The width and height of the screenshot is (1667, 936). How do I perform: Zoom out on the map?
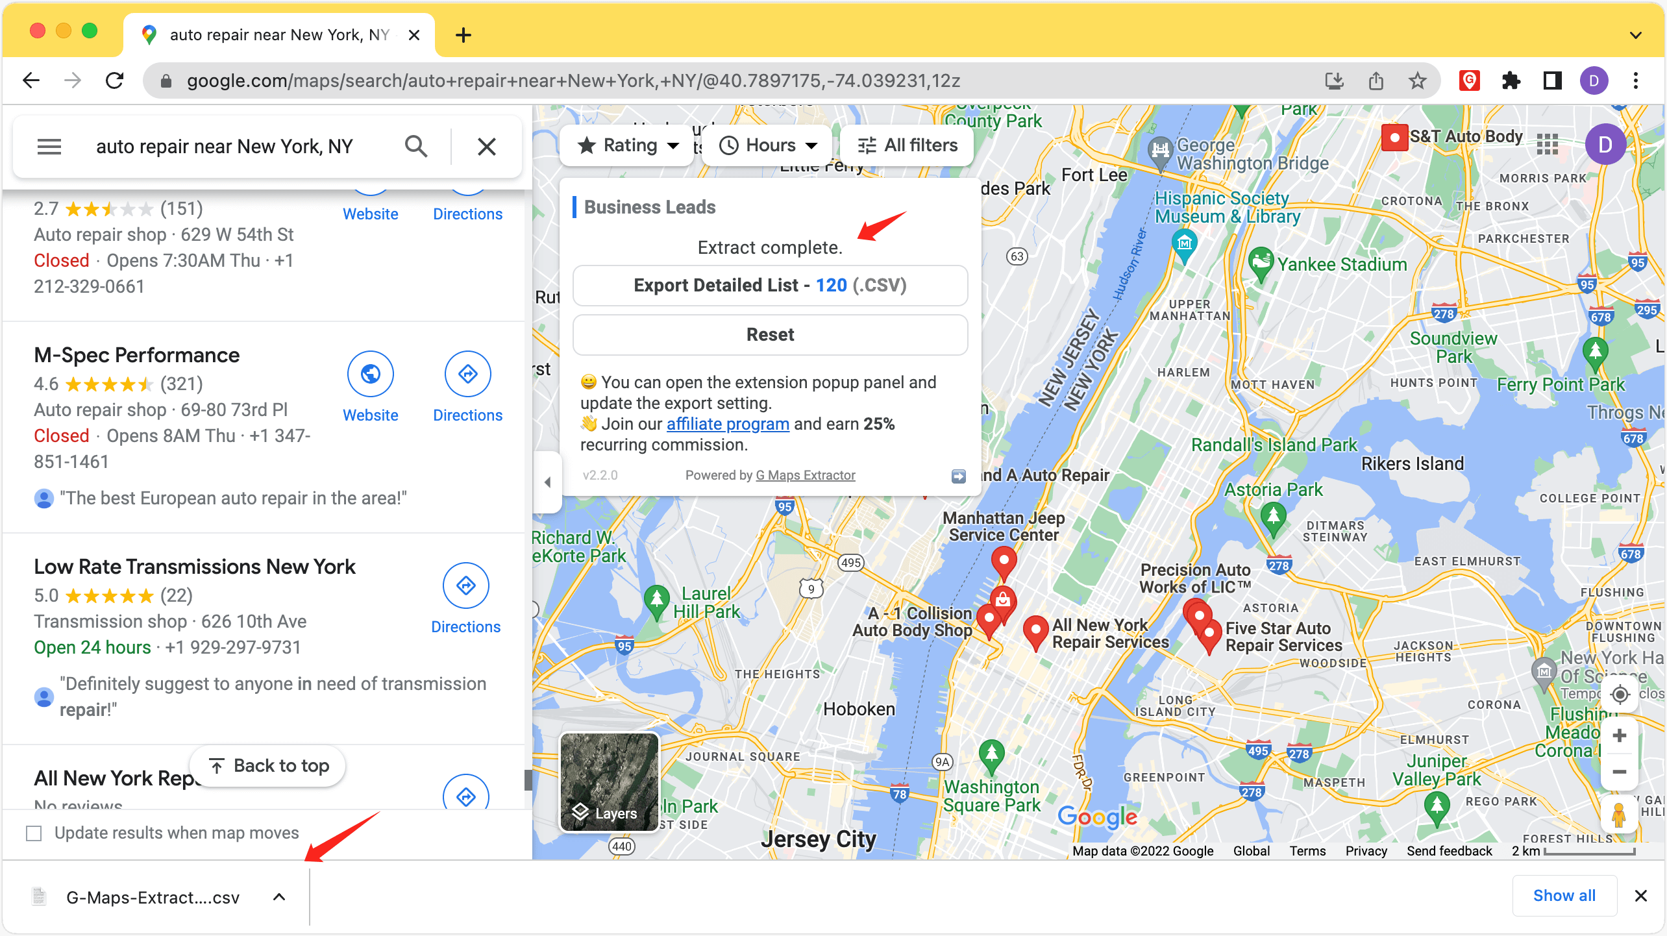point(1620,772)
